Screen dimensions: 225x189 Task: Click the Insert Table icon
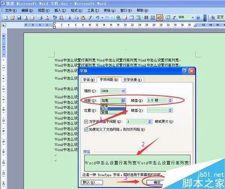pyautogui.click(x=131, y=18)
